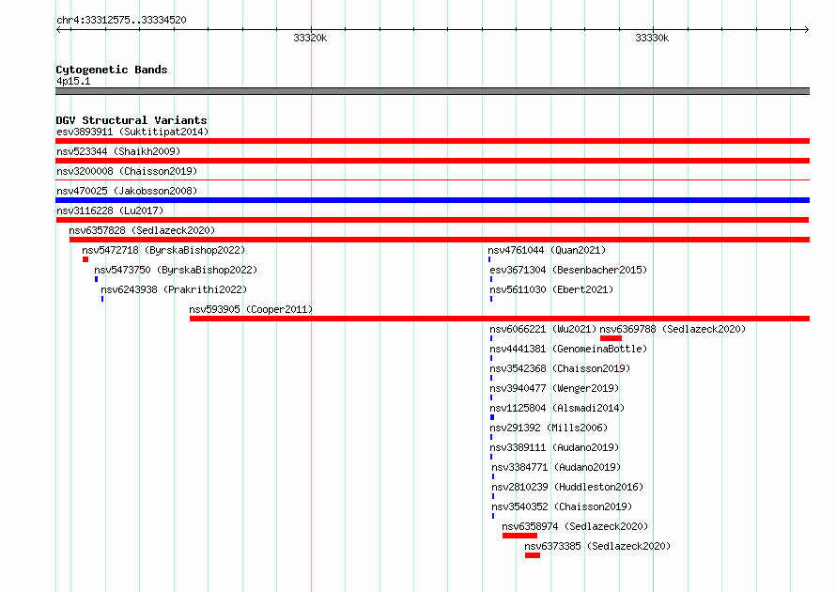The height and width of the screenshot is (592, 836).
Task: Click the red bar under esv3893911
Action: click(x=432, y=141)
